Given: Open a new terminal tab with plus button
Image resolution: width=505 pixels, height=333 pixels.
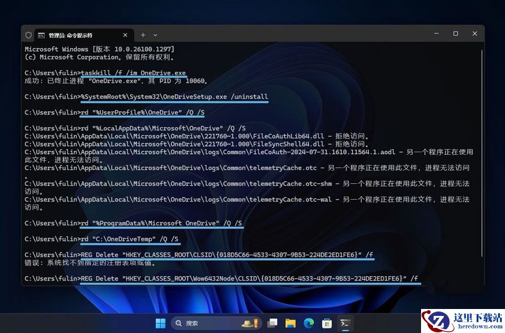Looking at the screenshot, I should click(x=143, y=35).
